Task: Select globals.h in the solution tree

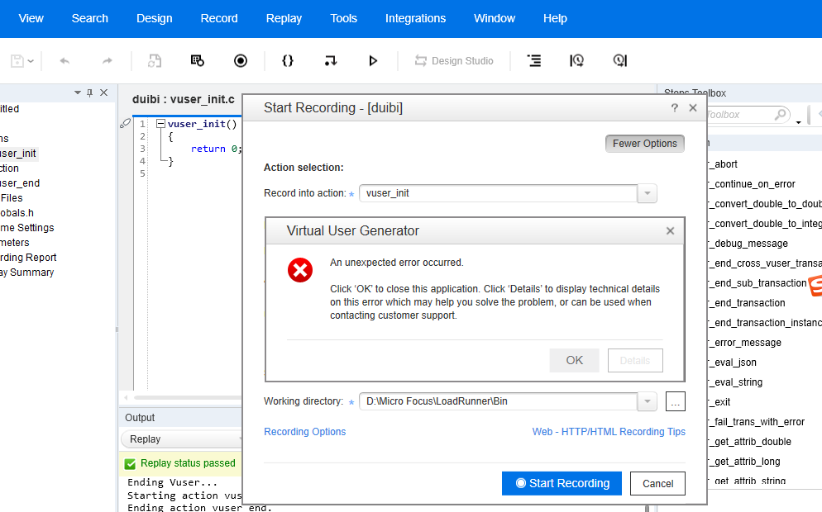Action: click(x=17, y=213)
